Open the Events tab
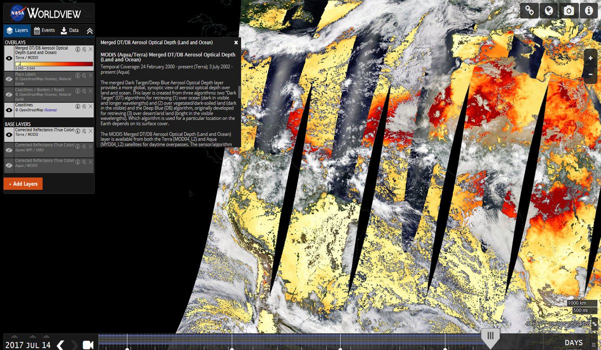This screenshot has width=601, height=350. coord(44,30)
